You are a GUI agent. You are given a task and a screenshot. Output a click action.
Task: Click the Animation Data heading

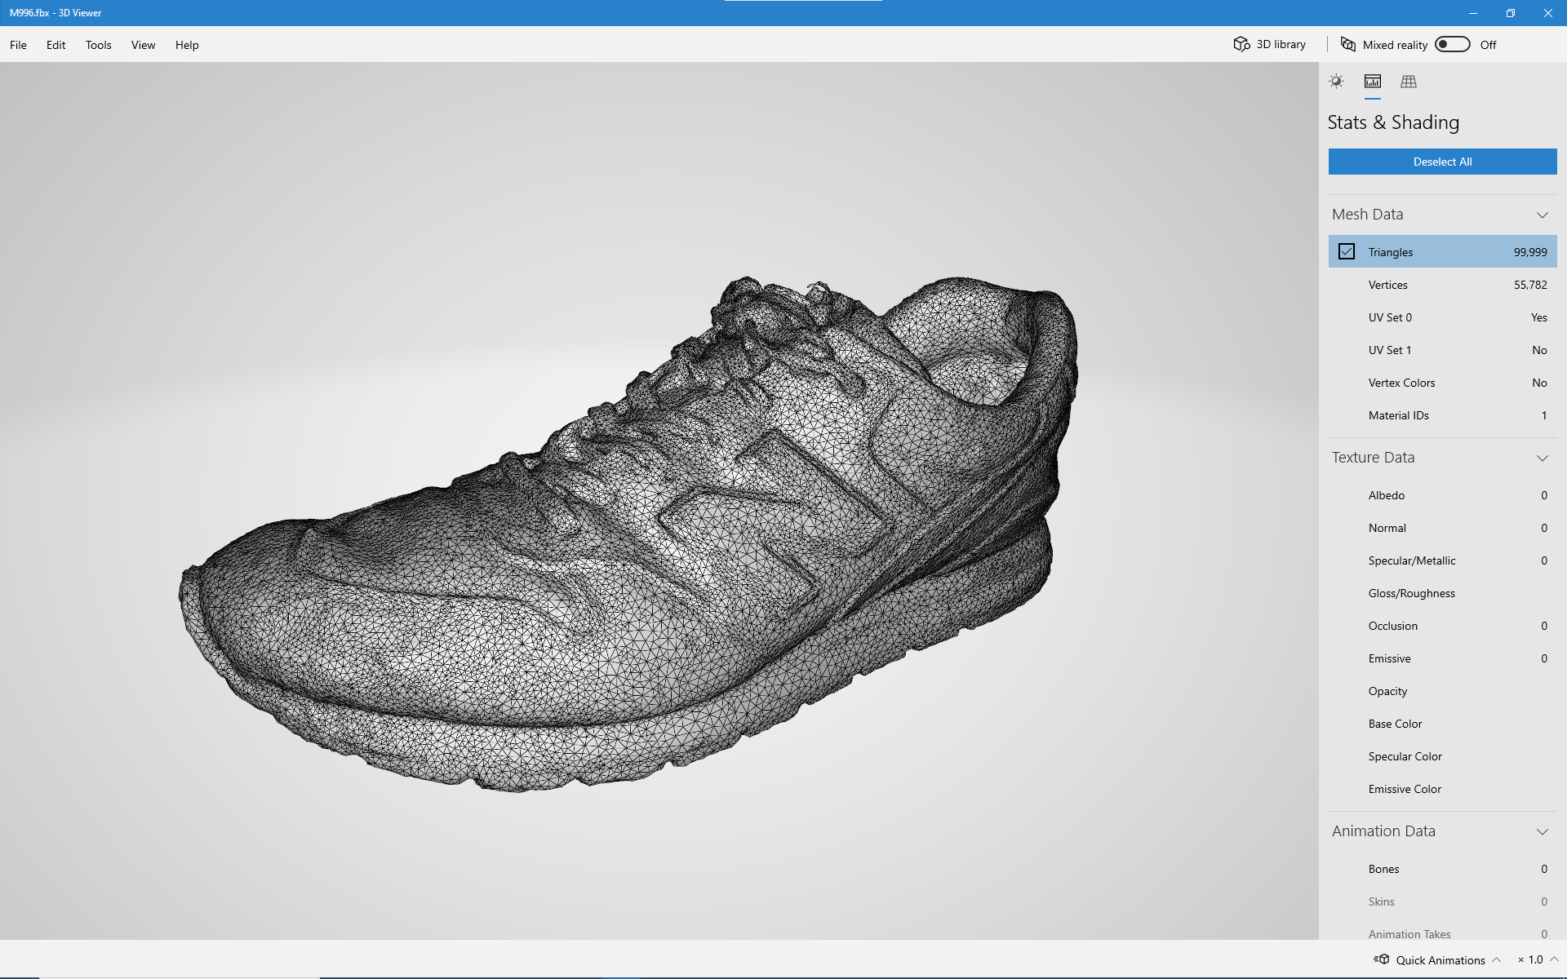pyautogui.click(x=1383, y=831)
